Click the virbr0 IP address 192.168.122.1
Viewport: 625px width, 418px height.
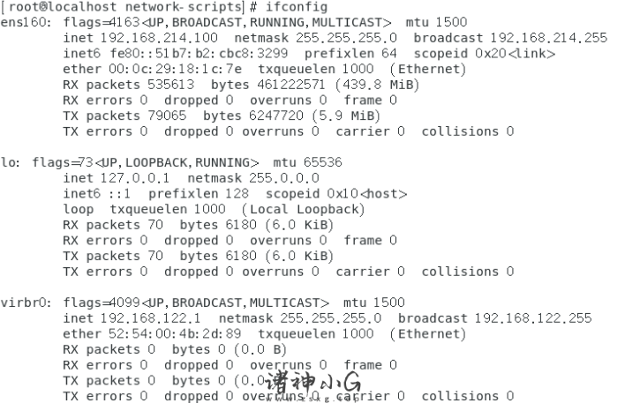[150, 318]
